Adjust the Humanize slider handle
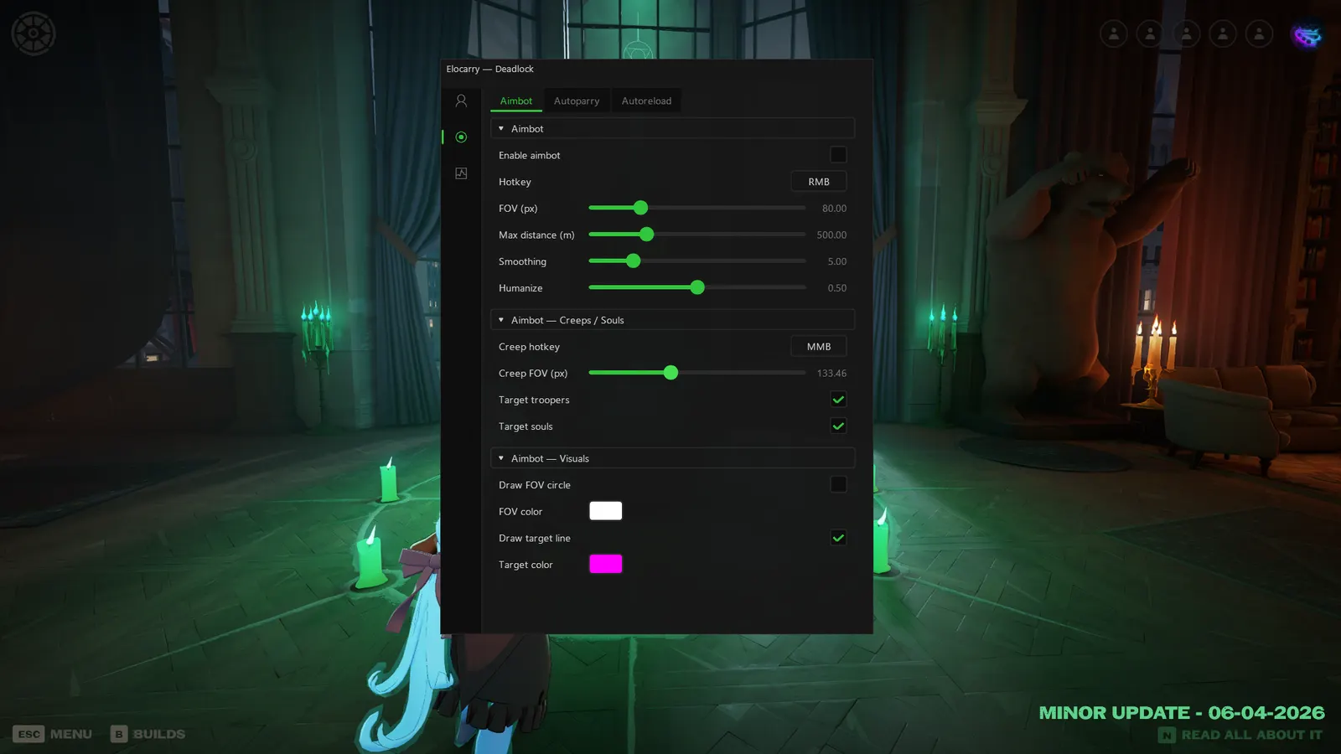The height and width of the screenshot is (754, 1341). pyautogui.click(x=697, y=287)
